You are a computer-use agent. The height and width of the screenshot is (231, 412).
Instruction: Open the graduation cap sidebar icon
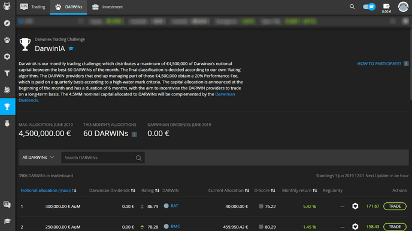point(7,221)
